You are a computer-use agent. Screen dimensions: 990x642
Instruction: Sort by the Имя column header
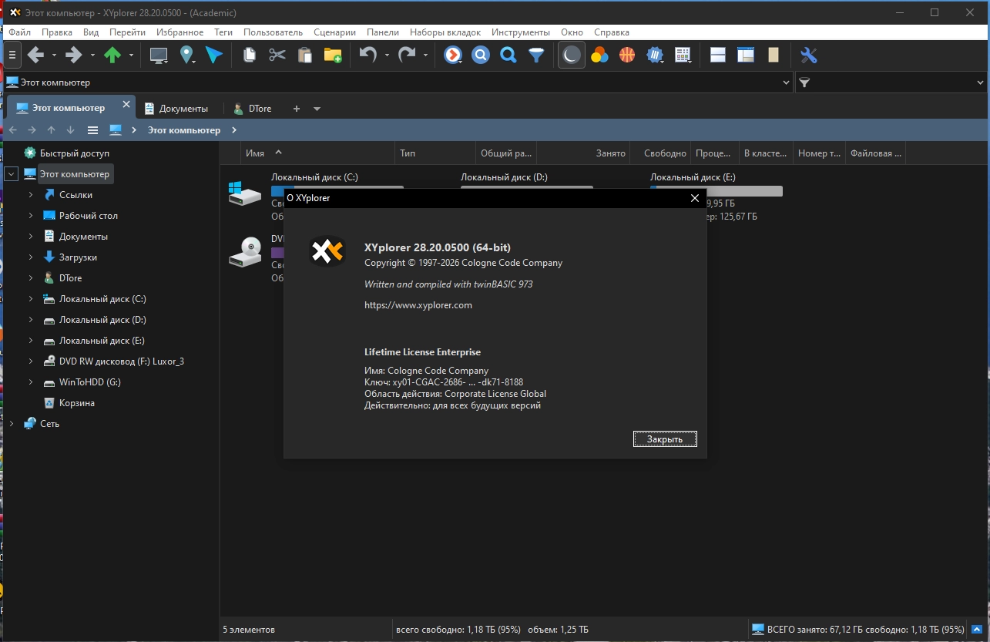pos(318,153)
